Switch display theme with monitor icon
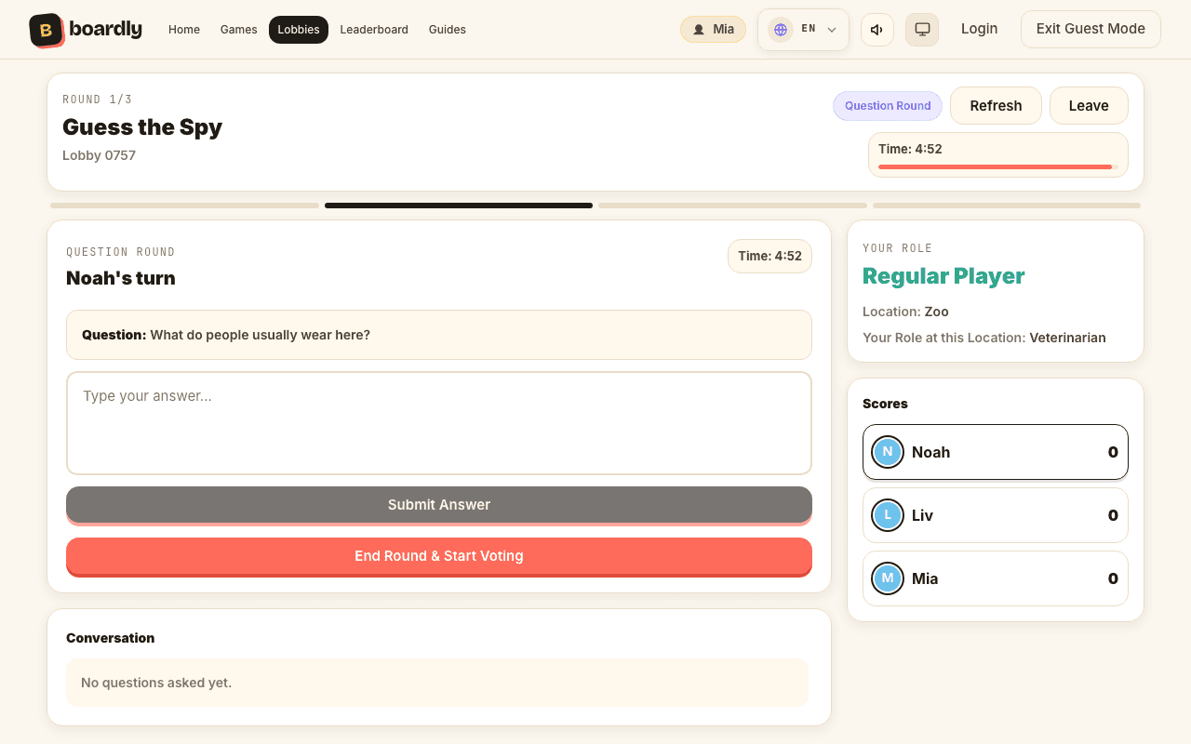 (x=922, y=30)
